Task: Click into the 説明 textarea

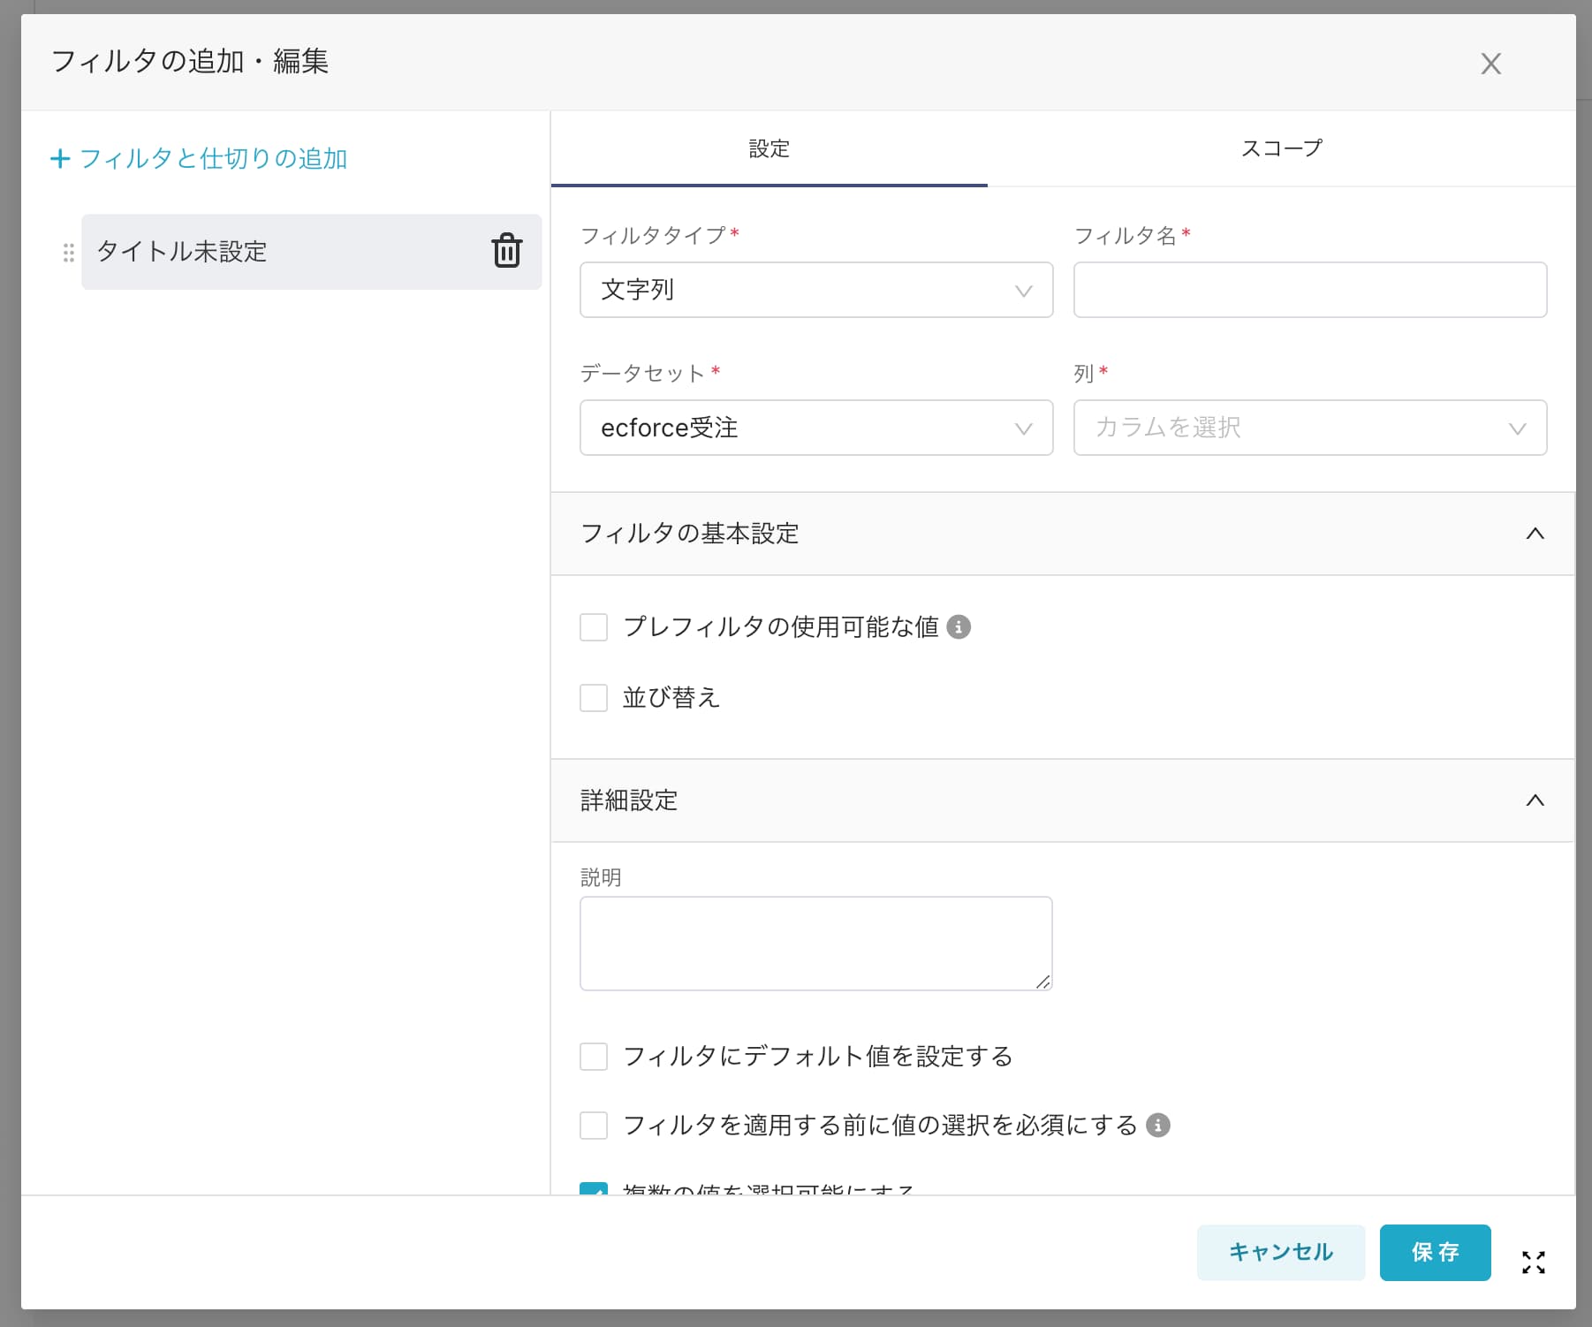Action: tap(816, 944)
